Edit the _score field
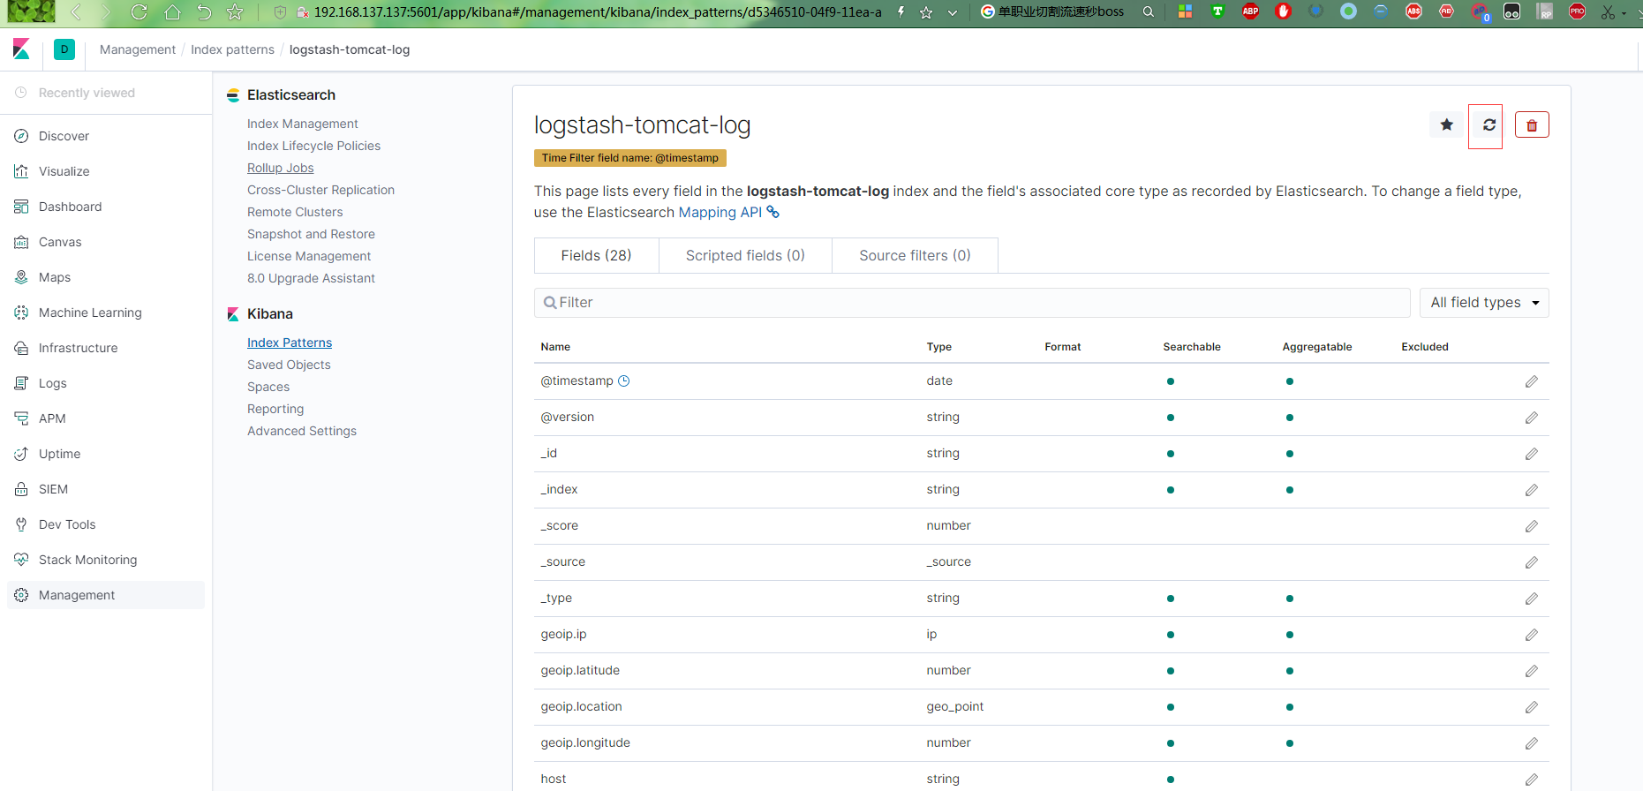Screen dimensions: 1643x791 1531,526
